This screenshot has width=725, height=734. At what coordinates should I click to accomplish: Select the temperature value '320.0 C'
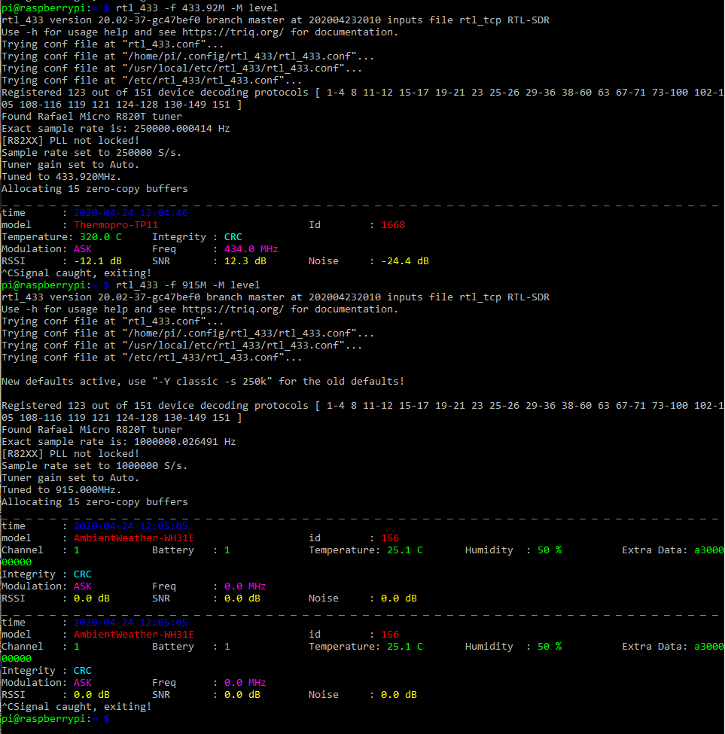pos(101,237)
